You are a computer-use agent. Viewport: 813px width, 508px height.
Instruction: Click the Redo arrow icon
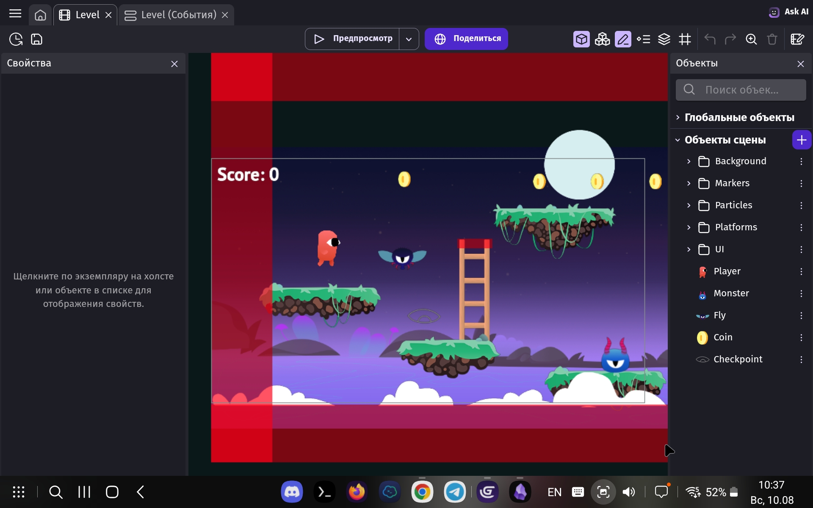(x=731, y=39)
